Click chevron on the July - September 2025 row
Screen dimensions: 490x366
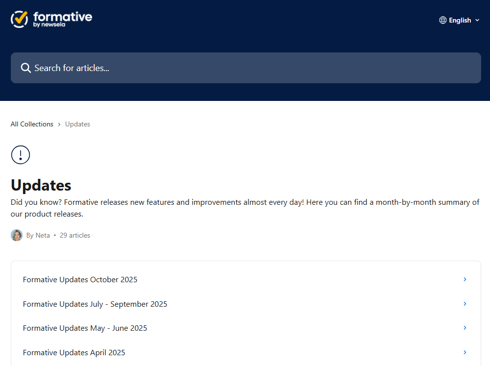(465, 303)
